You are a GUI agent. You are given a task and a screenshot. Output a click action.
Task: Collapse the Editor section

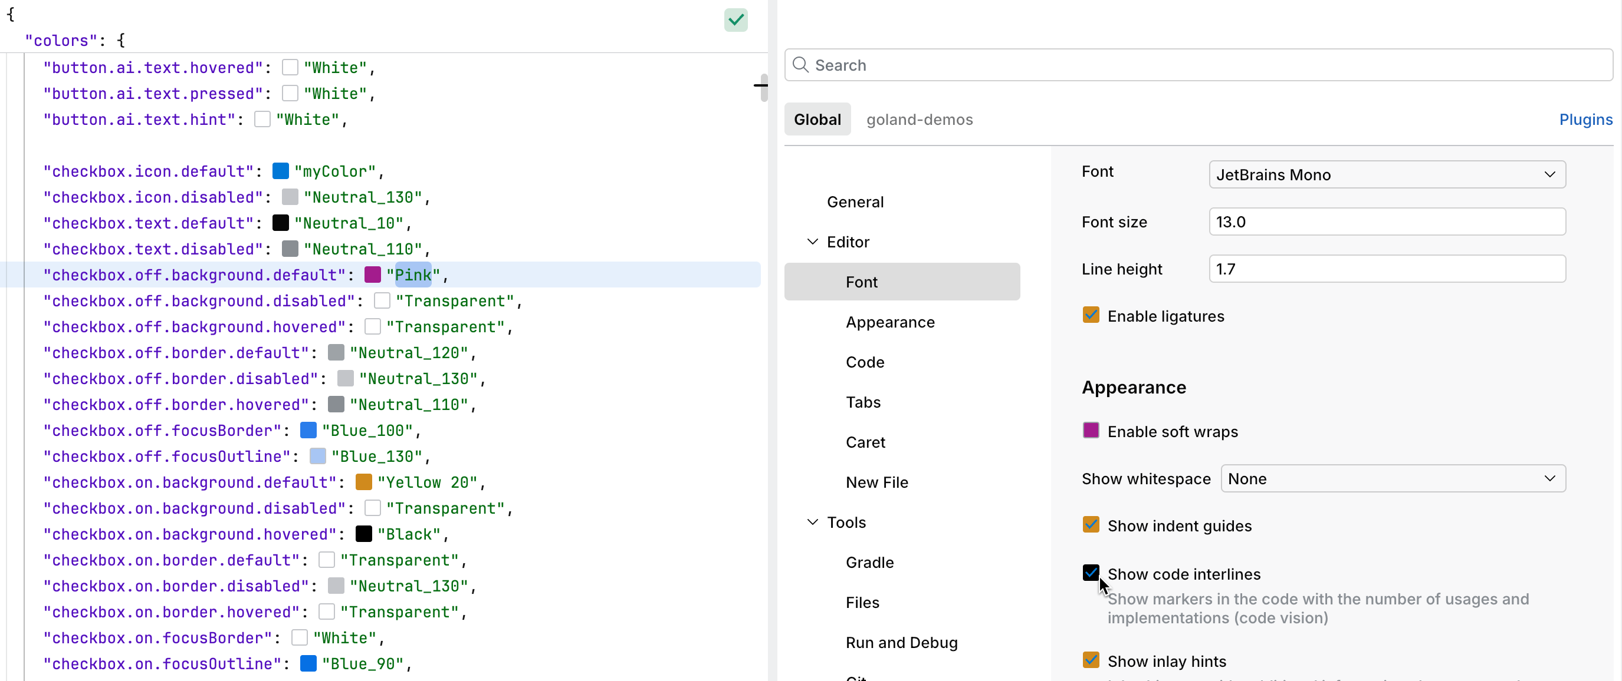812,242
